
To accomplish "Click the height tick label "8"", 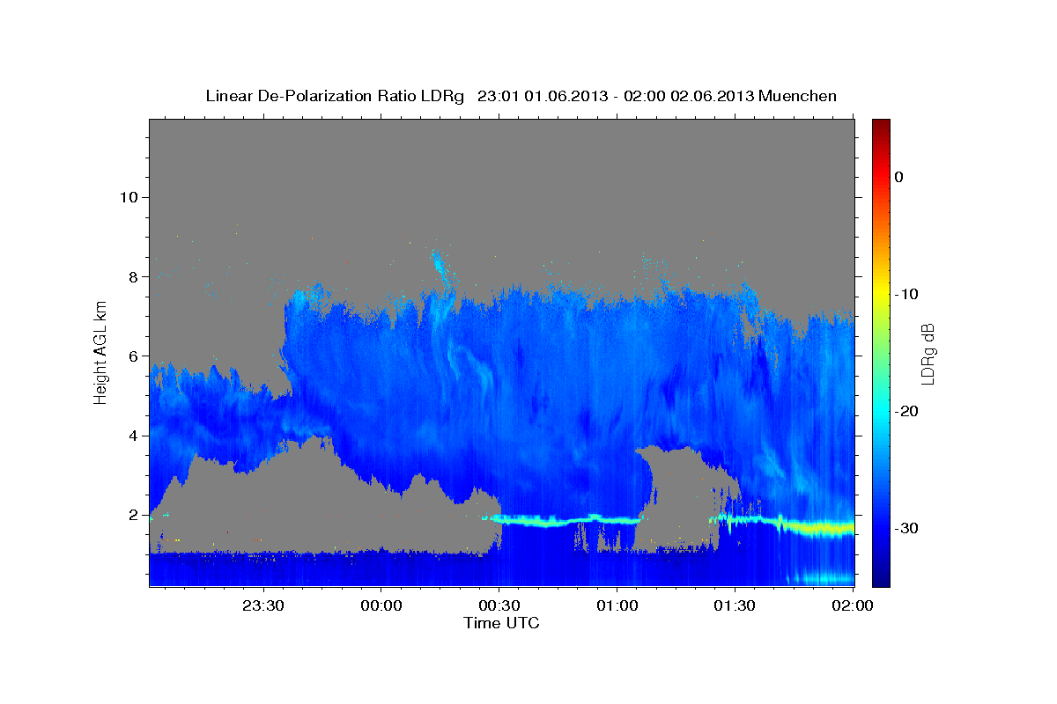I will pos(133,276).
